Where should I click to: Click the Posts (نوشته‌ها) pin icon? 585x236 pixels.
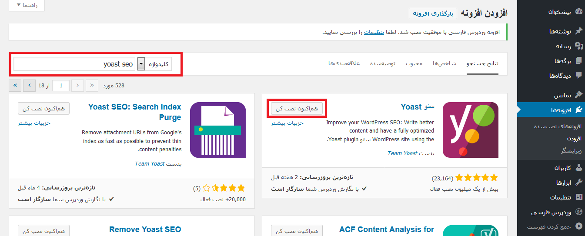[578, 31]
